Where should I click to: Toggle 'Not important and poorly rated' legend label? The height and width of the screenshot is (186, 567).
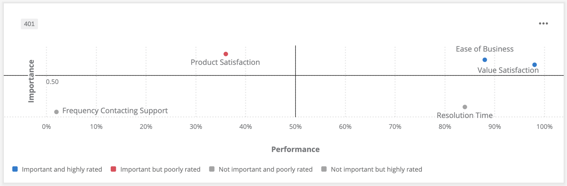[265, 169]
